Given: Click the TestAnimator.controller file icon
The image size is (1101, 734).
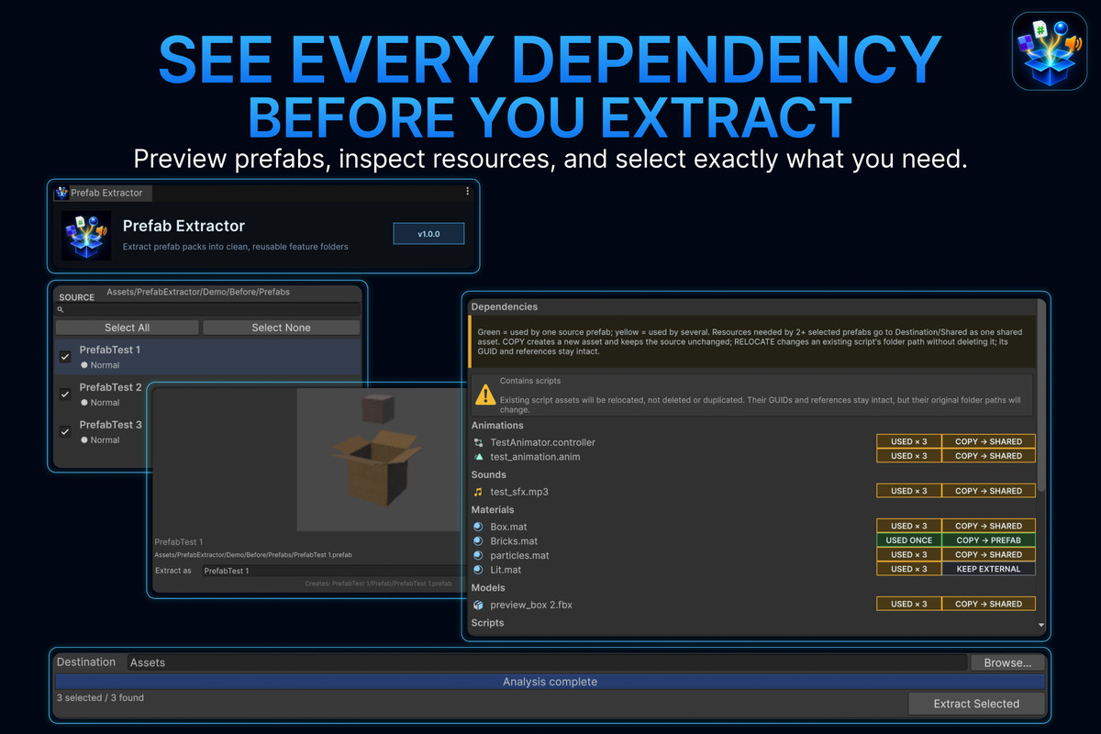Looking at the screenshot, I should click(478, 442).
